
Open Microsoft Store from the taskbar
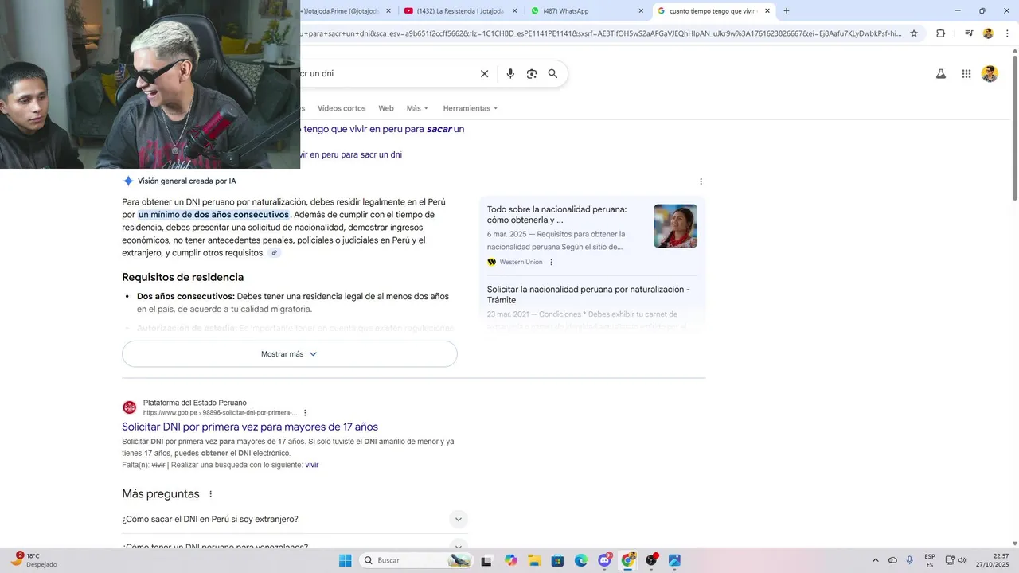click(x=558, y=560)
